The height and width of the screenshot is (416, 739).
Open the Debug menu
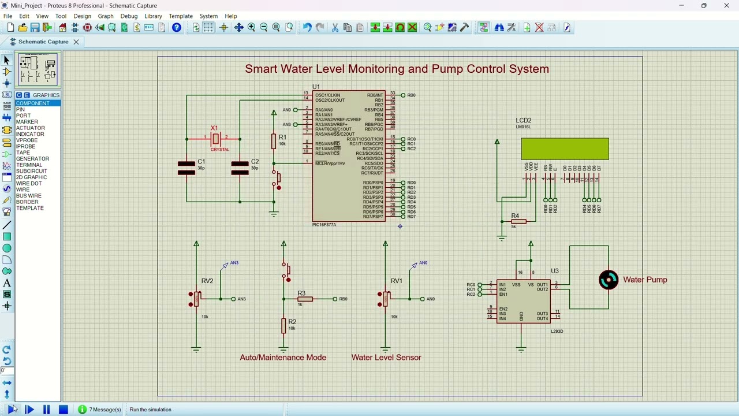[129, 16]
